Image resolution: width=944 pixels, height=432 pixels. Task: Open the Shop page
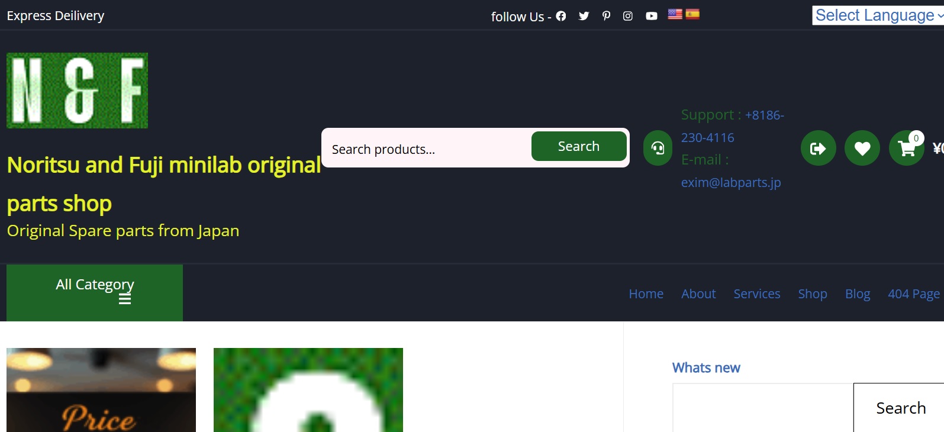point(813,294)
